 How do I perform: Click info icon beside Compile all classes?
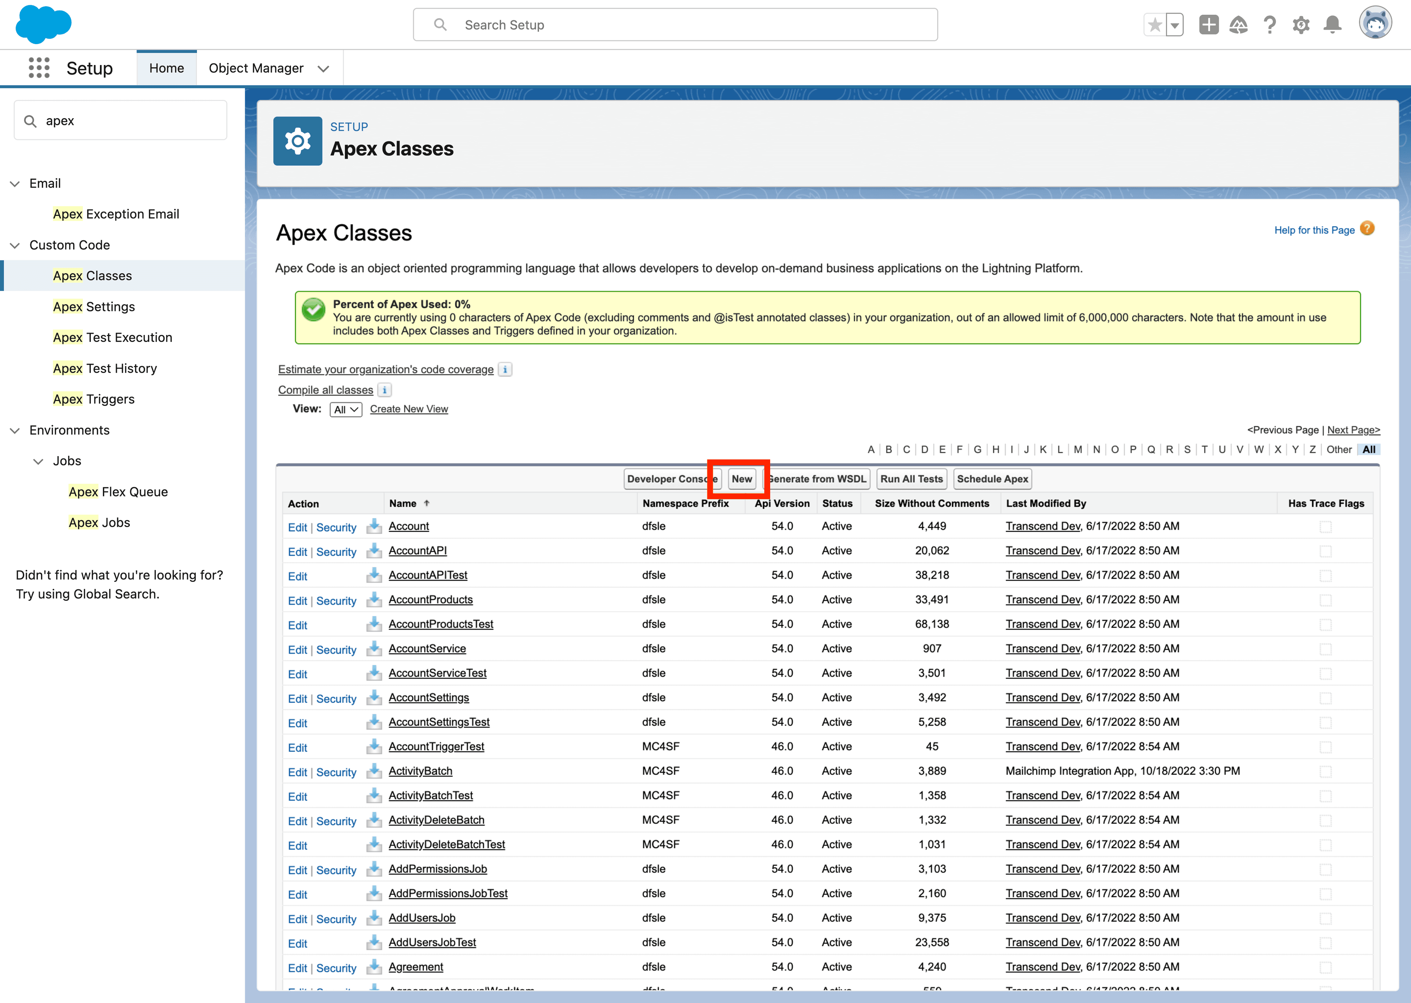384,390
